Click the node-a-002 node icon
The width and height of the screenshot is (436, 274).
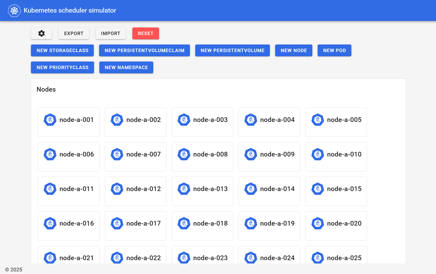click(x=117, y=120)
